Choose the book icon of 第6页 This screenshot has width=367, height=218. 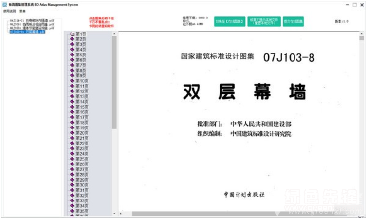click(x=73, y=60)
